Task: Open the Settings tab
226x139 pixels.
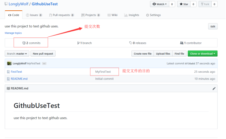Action: 154,15
